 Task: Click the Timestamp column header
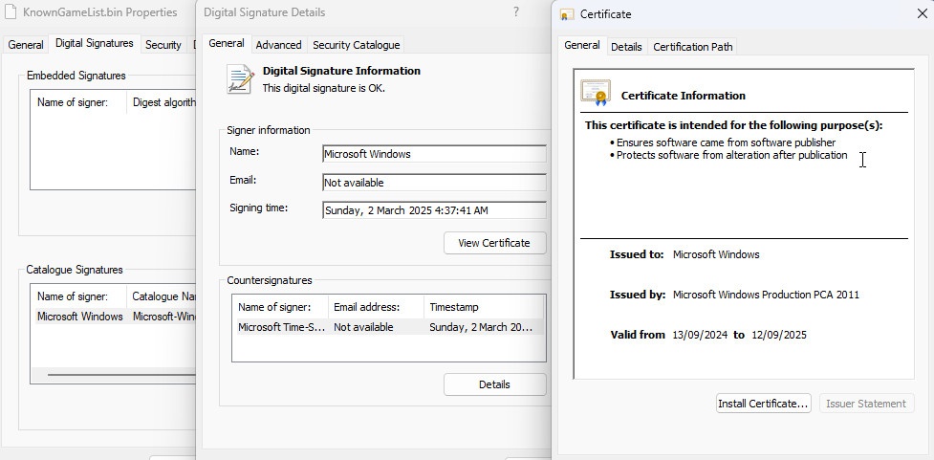pos(484,307)
